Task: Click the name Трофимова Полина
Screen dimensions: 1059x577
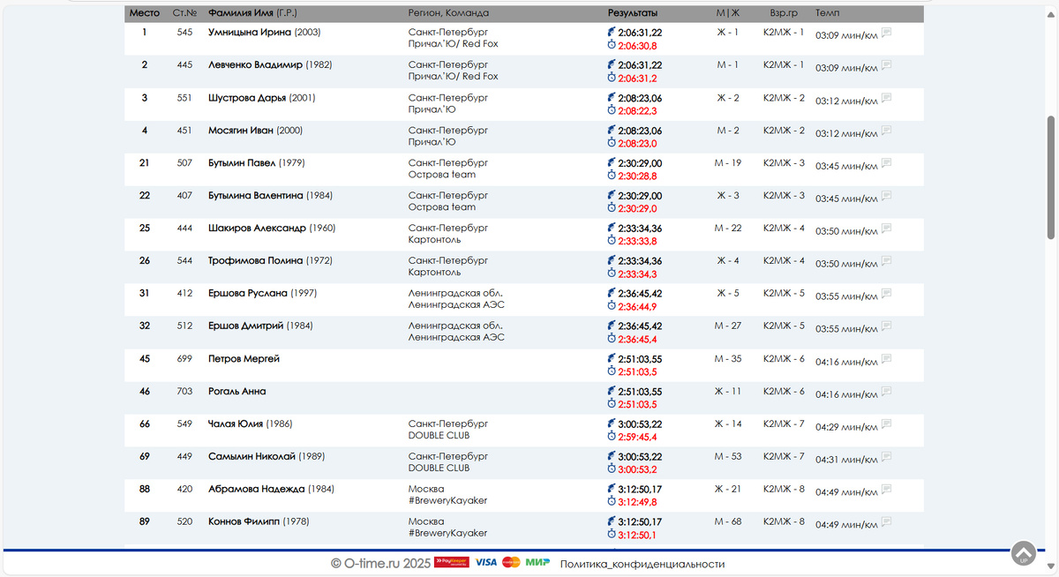Action: (256, 260)
